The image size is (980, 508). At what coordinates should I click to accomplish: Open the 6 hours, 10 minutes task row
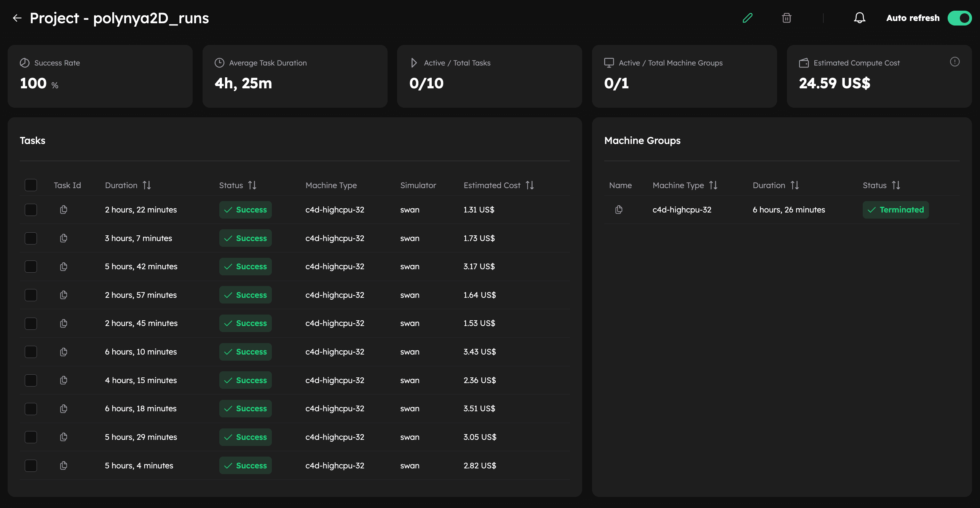click(141, 352)
